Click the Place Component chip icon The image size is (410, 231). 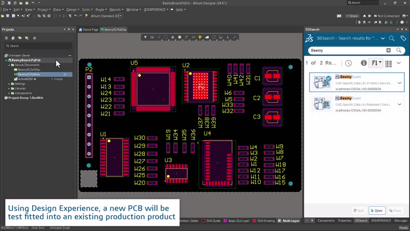180,38
